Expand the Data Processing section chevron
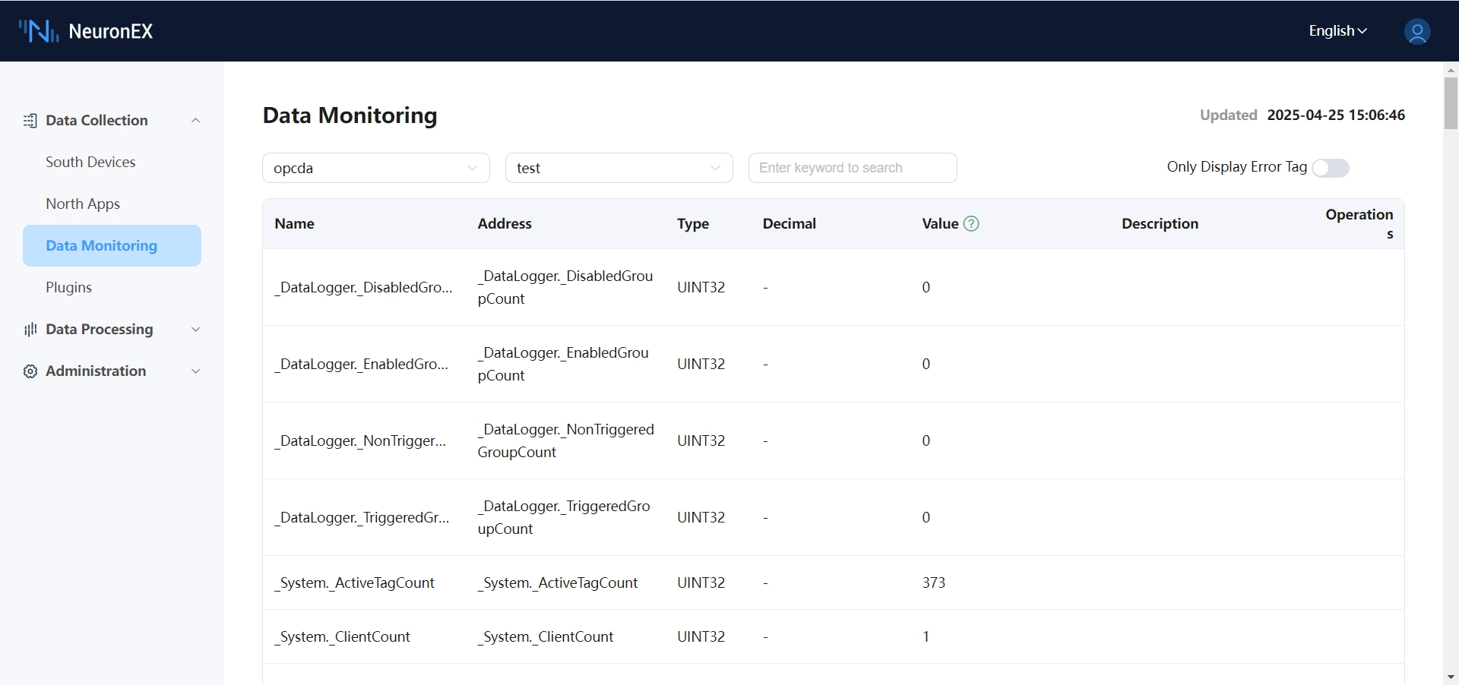Screen dimensions: 1459x685 click(x=195, y=330)
